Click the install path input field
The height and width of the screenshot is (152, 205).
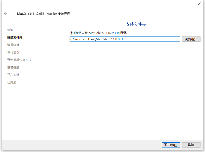coord(125,39)
